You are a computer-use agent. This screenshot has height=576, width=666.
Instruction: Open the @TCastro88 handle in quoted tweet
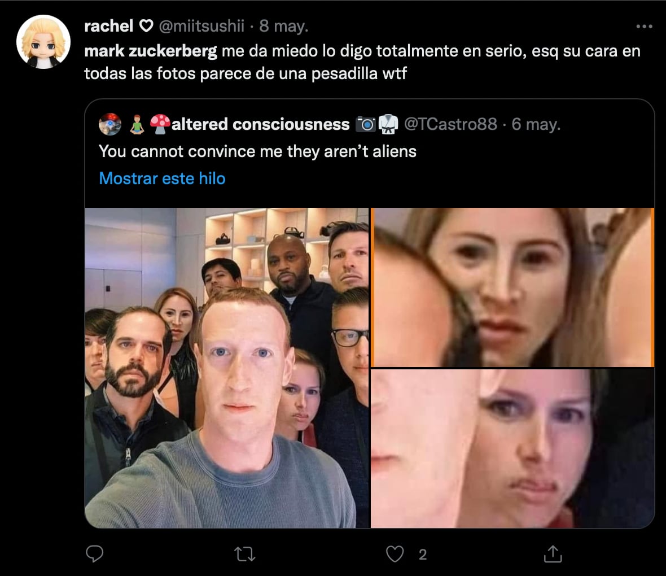(x=450, y=124)
